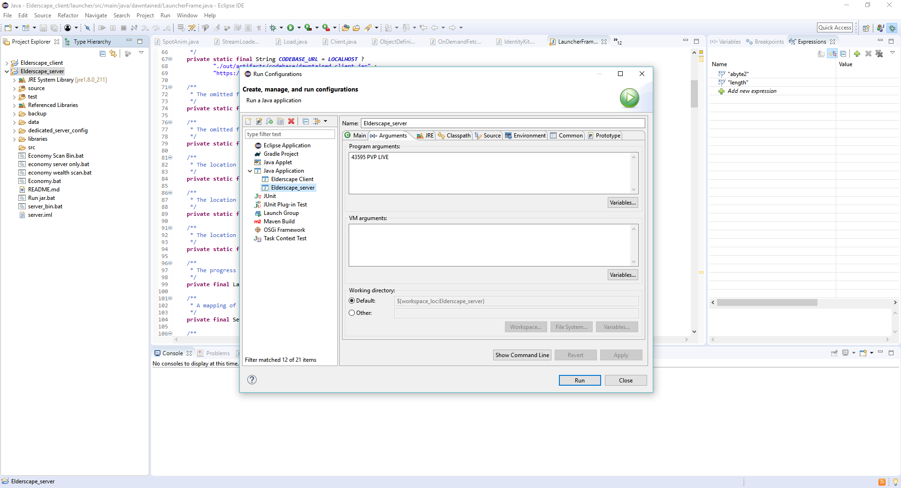This screenshot has width=901, height=488.
Task: Open the launch configuration filter dropdown
Action: click(x=326, y=122)
